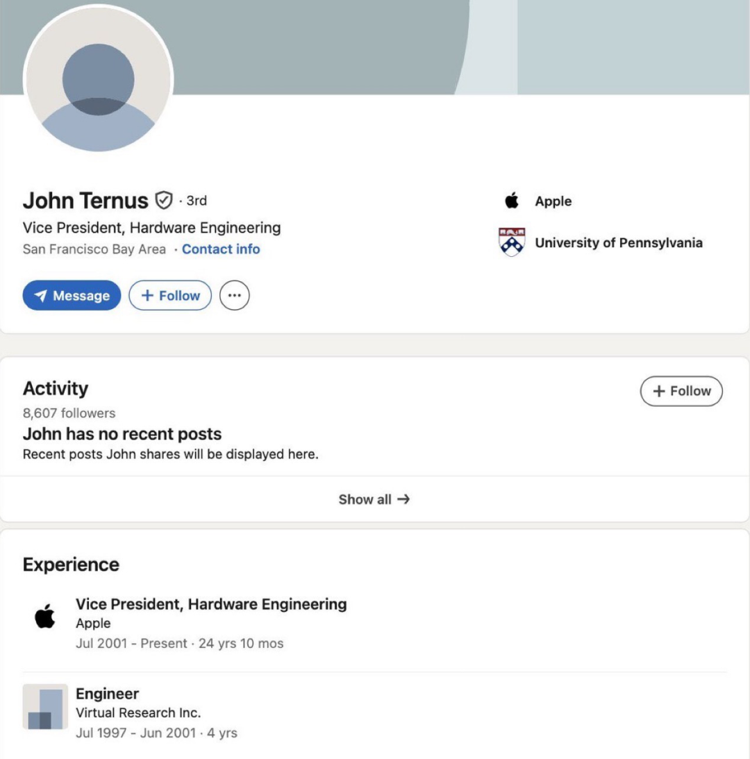
Task: Click the Virtual Research Inc. company name
Action: click(x=138, y=712)
